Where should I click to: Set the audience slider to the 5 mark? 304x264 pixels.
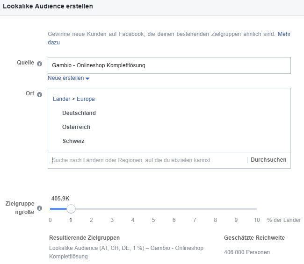click(x=153, y=220)
